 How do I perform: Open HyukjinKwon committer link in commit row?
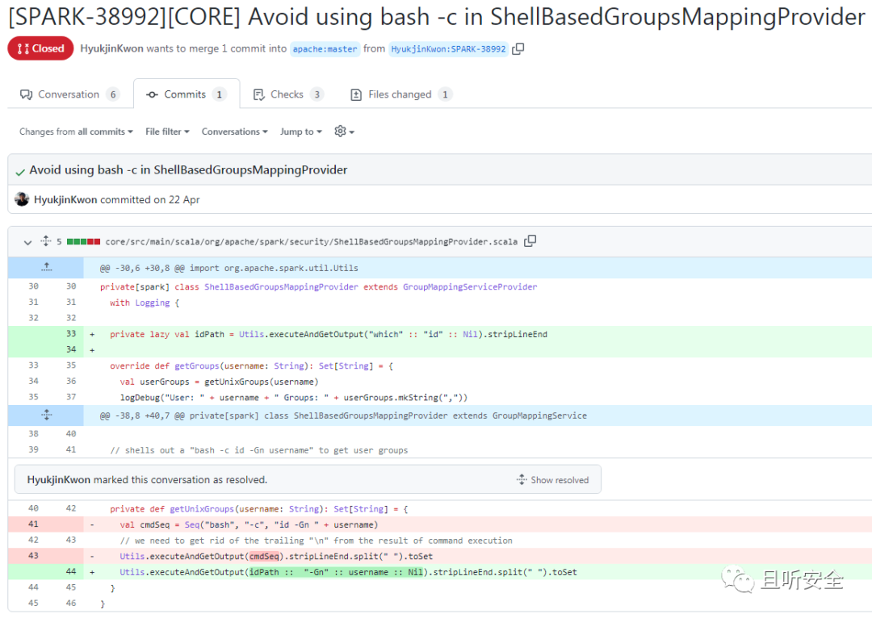click(x=65, y=199)
